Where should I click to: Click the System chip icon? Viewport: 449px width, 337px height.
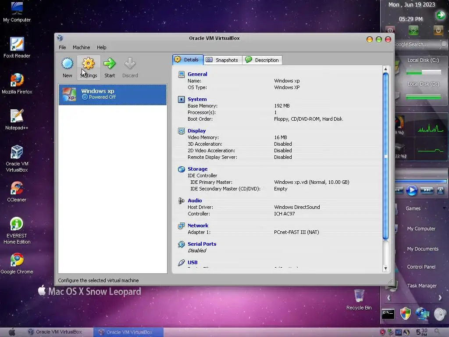pos(181,100)
